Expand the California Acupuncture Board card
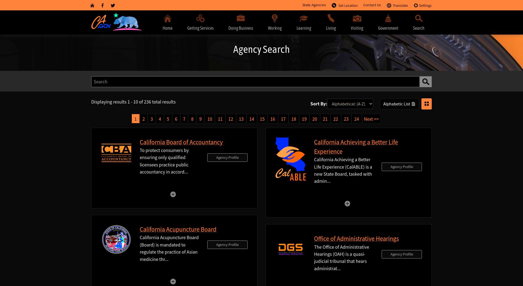 tap(173, 281)
